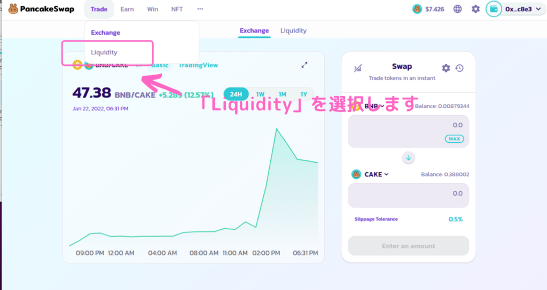Click the Enter an amount button
This screenshot has width=547, height=290.
click(409, 246)
